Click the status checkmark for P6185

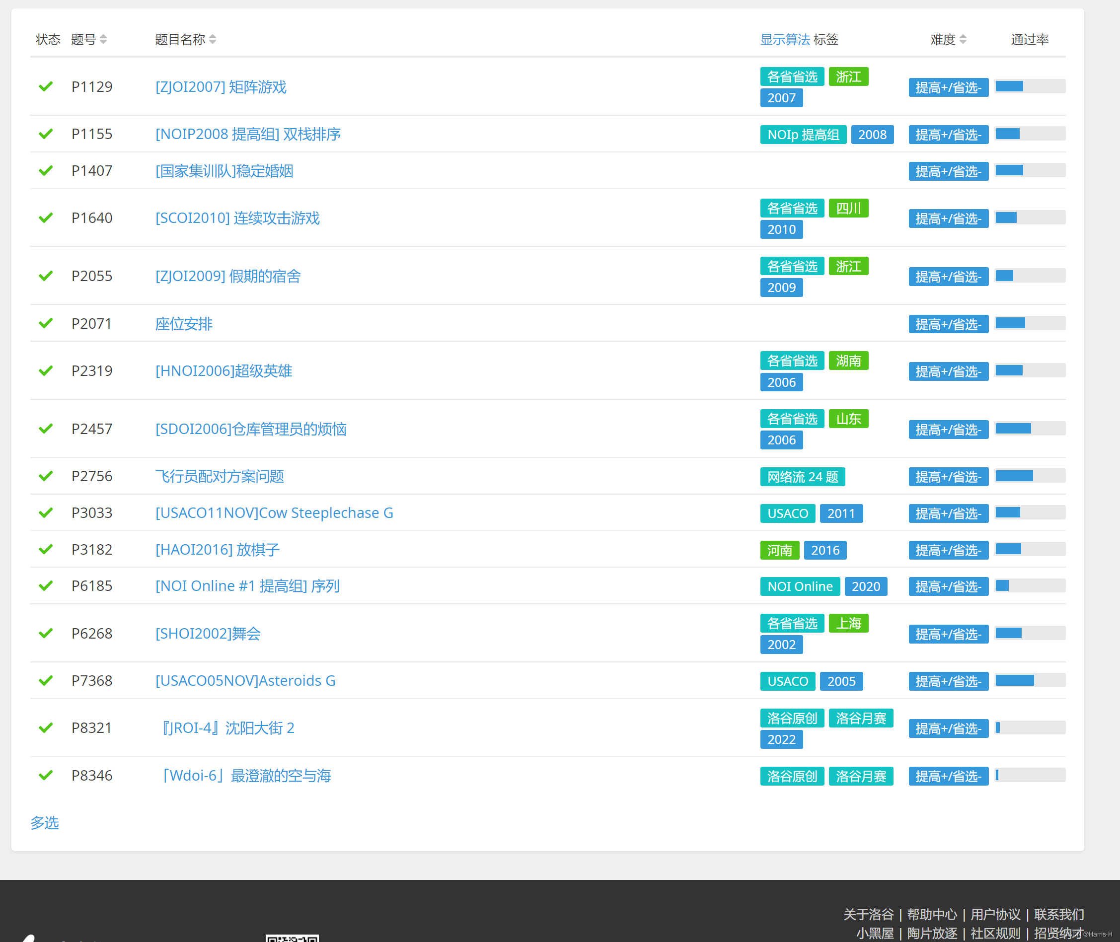[x=46, y=586]
